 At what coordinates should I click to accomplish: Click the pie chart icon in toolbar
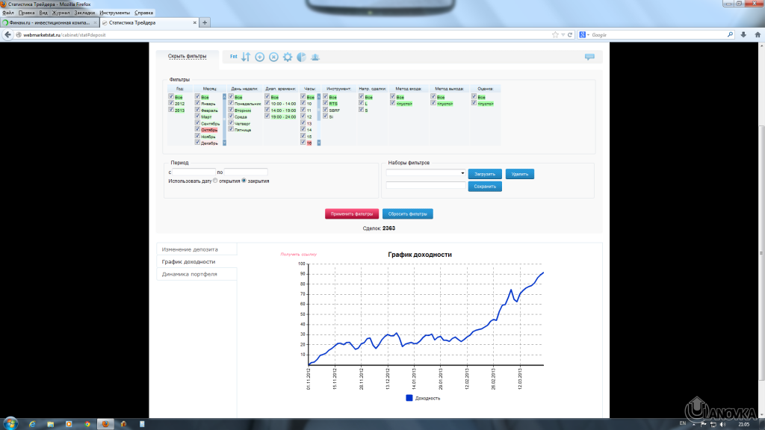pyautogui.click(x=301, y=57)
